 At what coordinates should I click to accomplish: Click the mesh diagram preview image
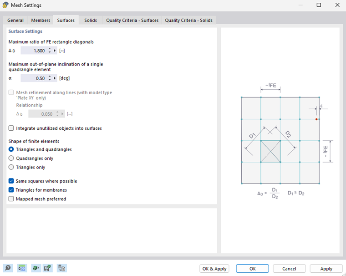click(x=280, y=140)
